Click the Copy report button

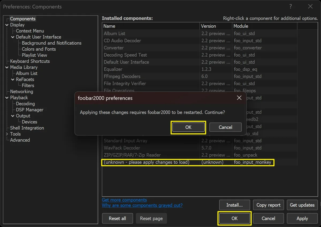point(268,205)
